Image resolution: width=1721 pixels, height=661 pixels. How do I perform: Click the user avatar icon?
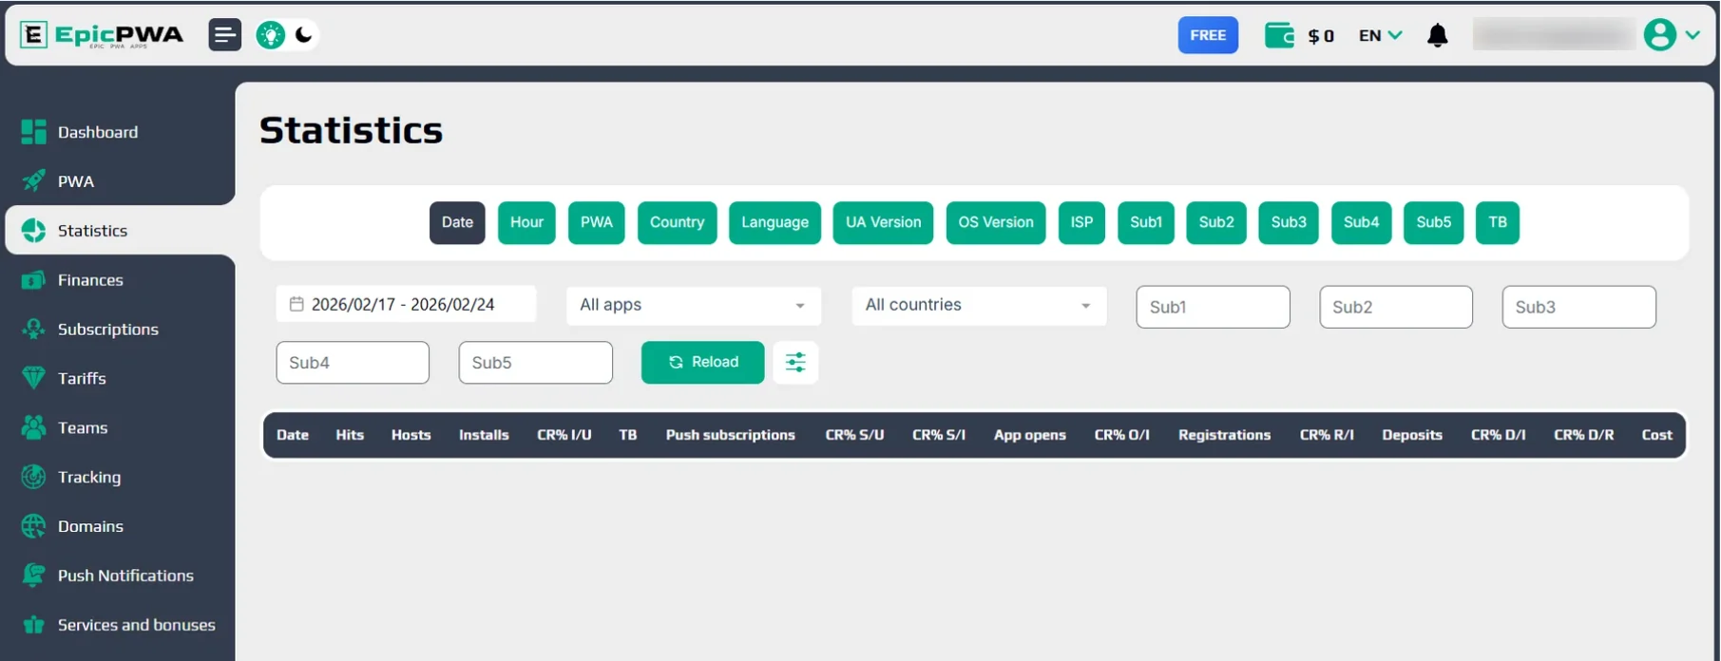(x=1659, y=35)
